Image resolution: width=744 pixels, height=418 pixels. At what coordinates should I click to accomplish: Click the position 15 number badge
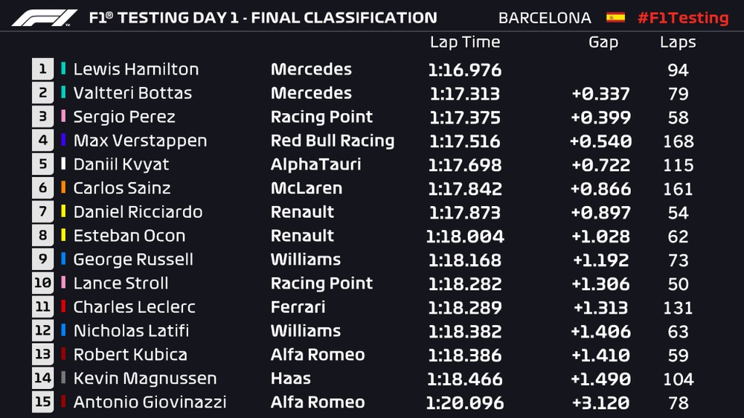click(x=42, y=402)
